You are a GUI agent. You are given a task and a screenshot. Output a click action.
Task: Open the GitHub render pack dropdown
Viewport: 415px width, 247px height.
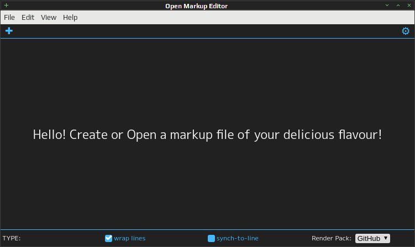(x=372, y=238)
